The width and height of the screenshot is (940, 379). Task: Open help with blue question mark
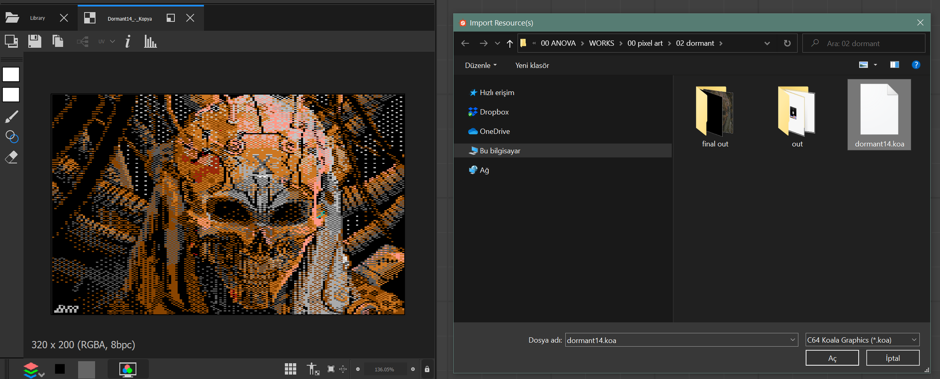click(916, 65)
